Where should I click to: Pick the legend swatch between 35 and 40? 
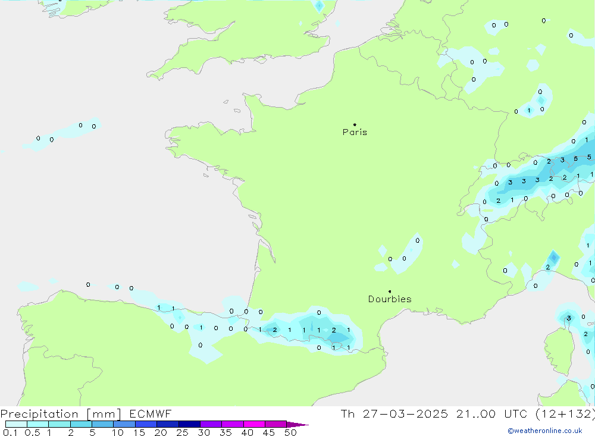pyautogui.click(x=233, y=424)
